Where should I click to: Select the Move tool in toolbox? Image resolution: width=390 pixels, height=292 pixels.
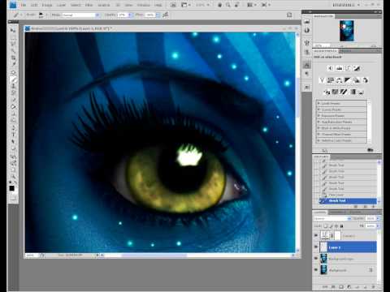[13, 30]
